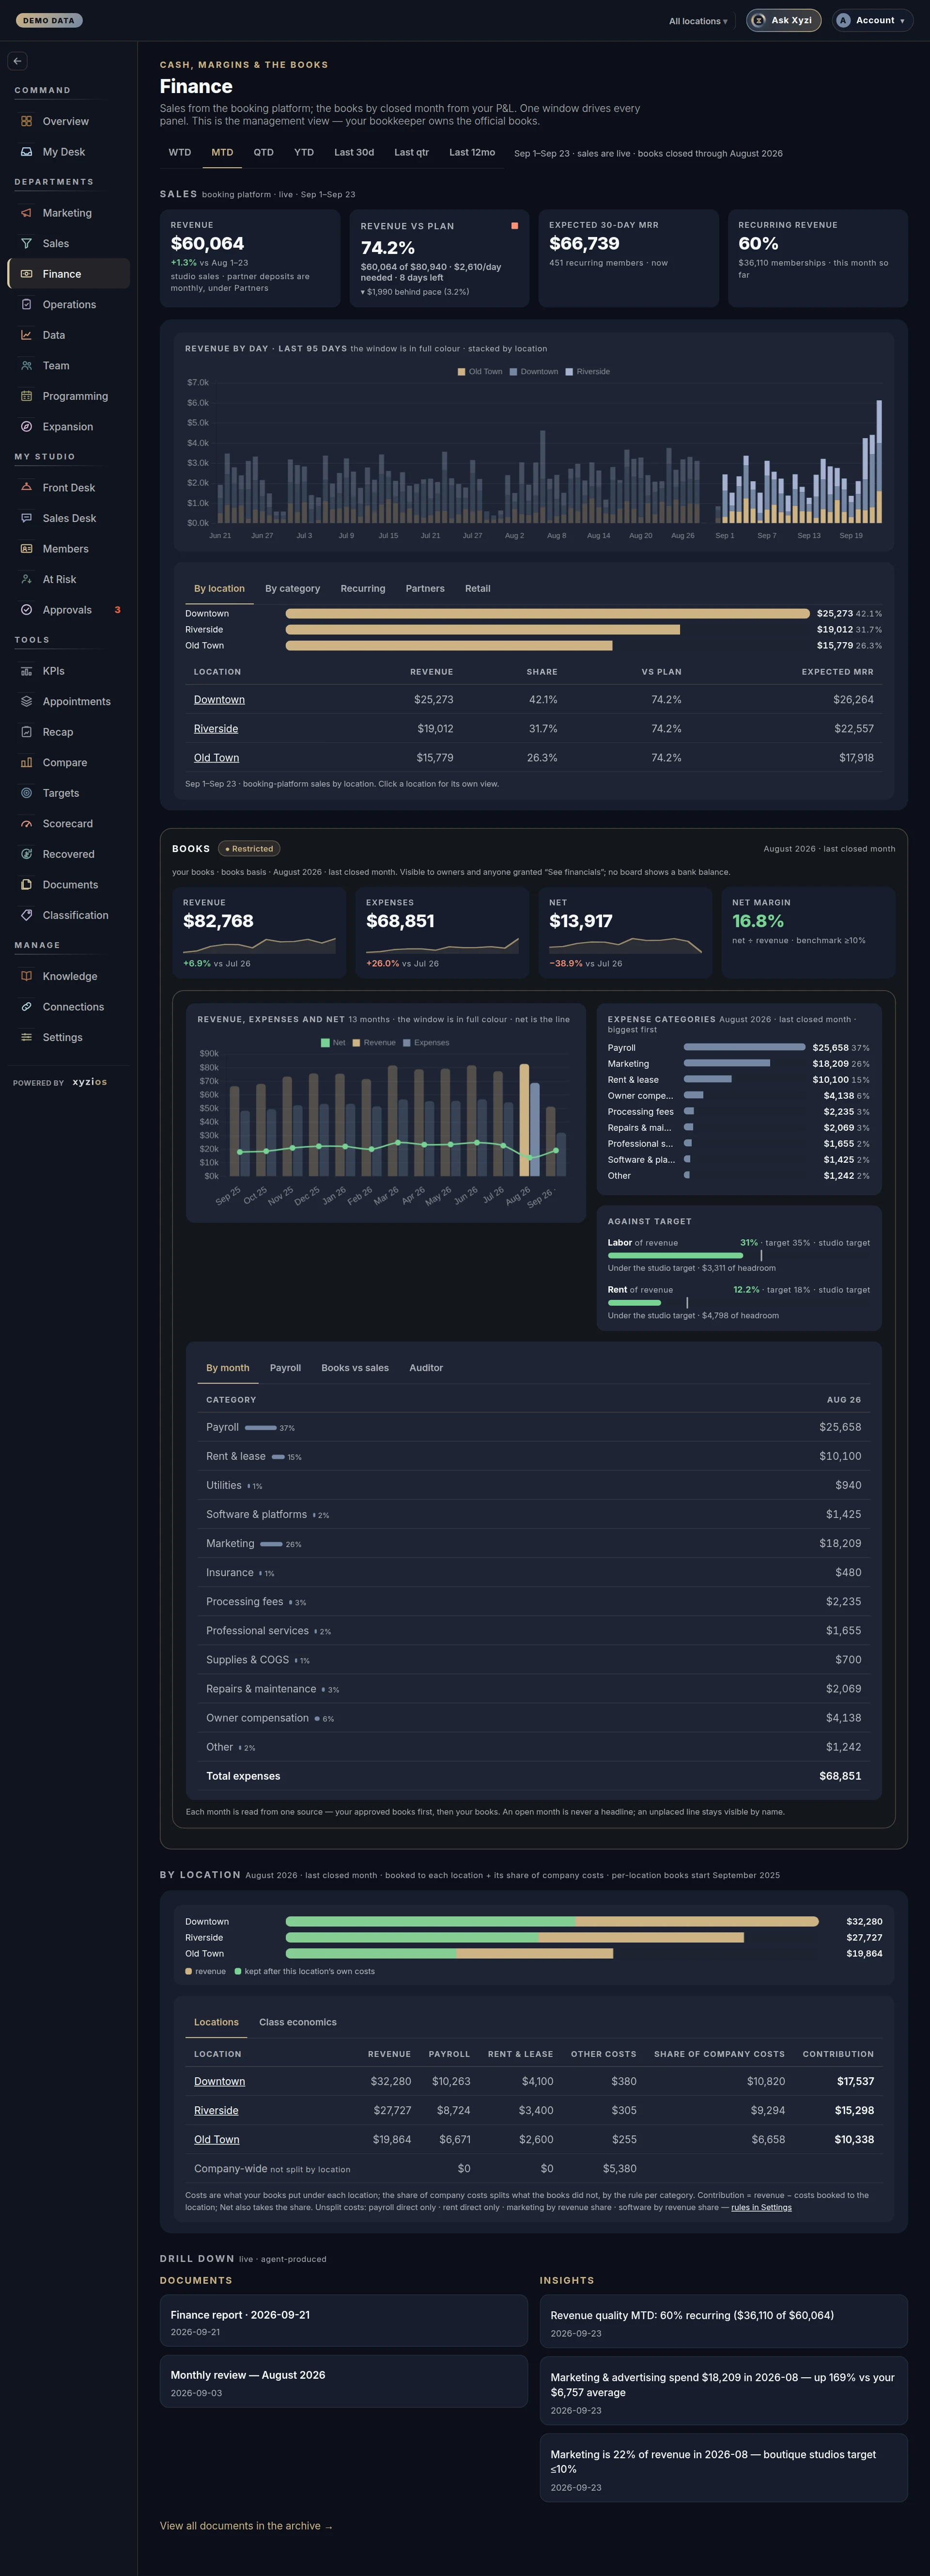Click the Sales funnel icon
The width and height of the screenshot is (930, 2576).
coord(27,243)
